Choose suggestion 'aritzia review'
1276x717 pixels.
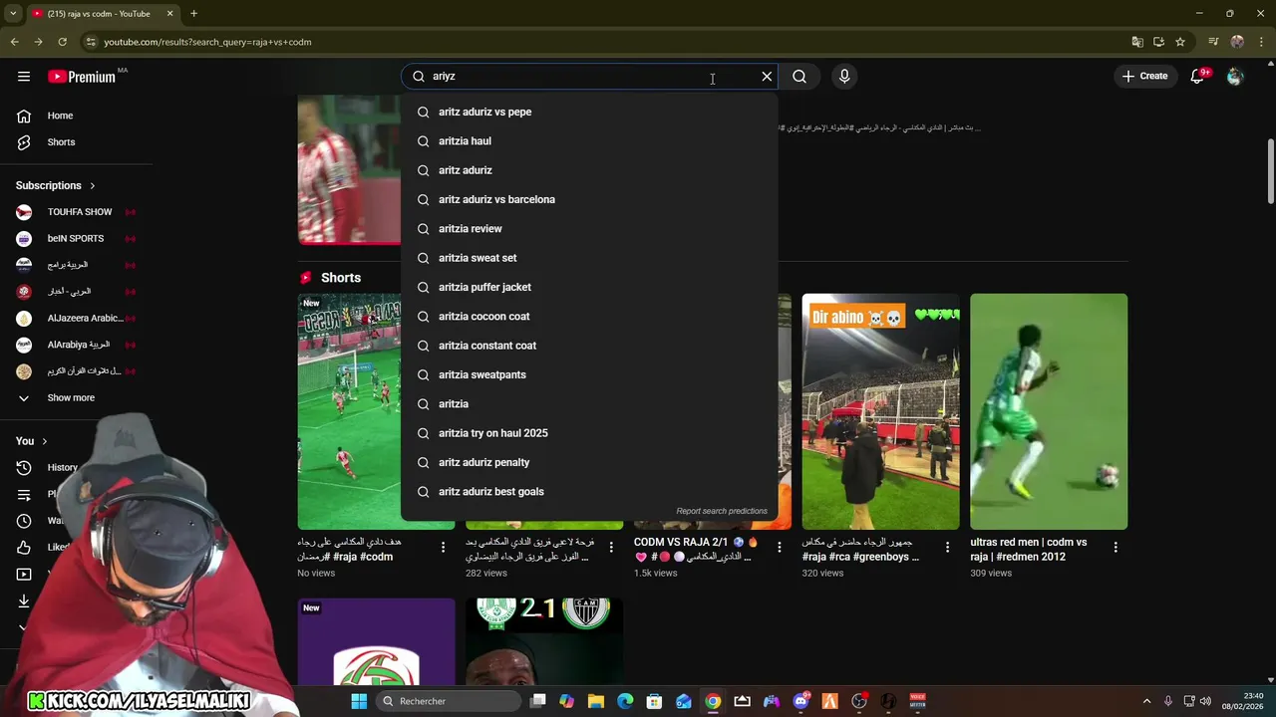point(589,228)
